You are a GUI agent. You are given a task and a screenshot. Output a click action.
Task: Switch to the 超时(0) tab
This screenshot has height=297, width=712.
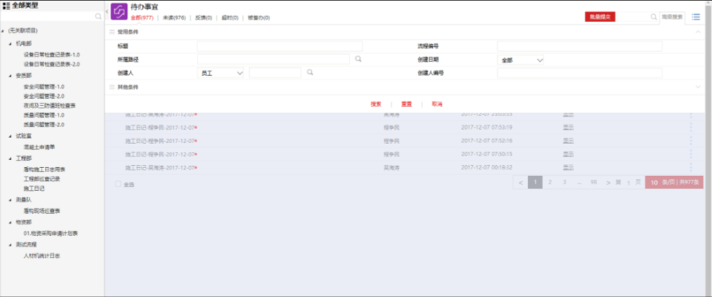click(x=230, y=17)
